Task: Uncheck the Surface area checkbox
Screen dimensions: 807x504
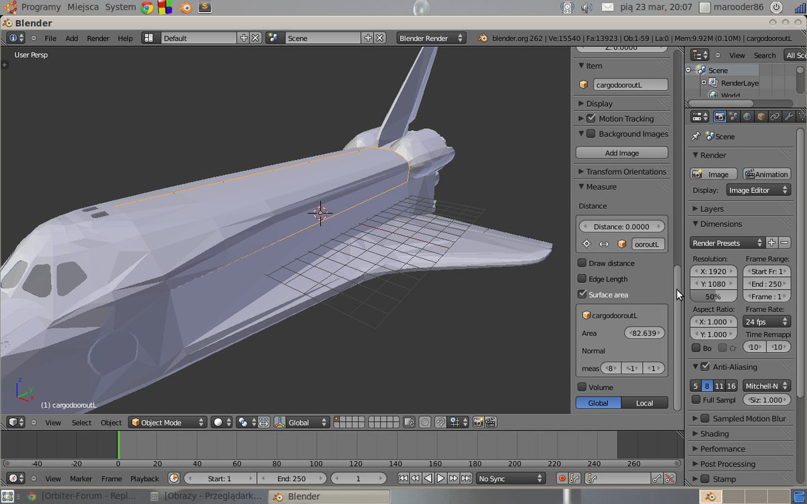Action: point(582,294)
